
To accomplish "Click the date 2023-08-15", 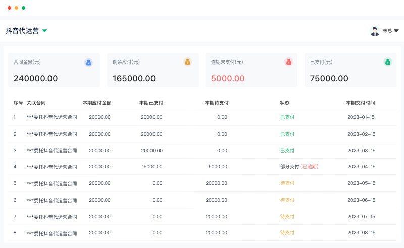I will 361,233.
